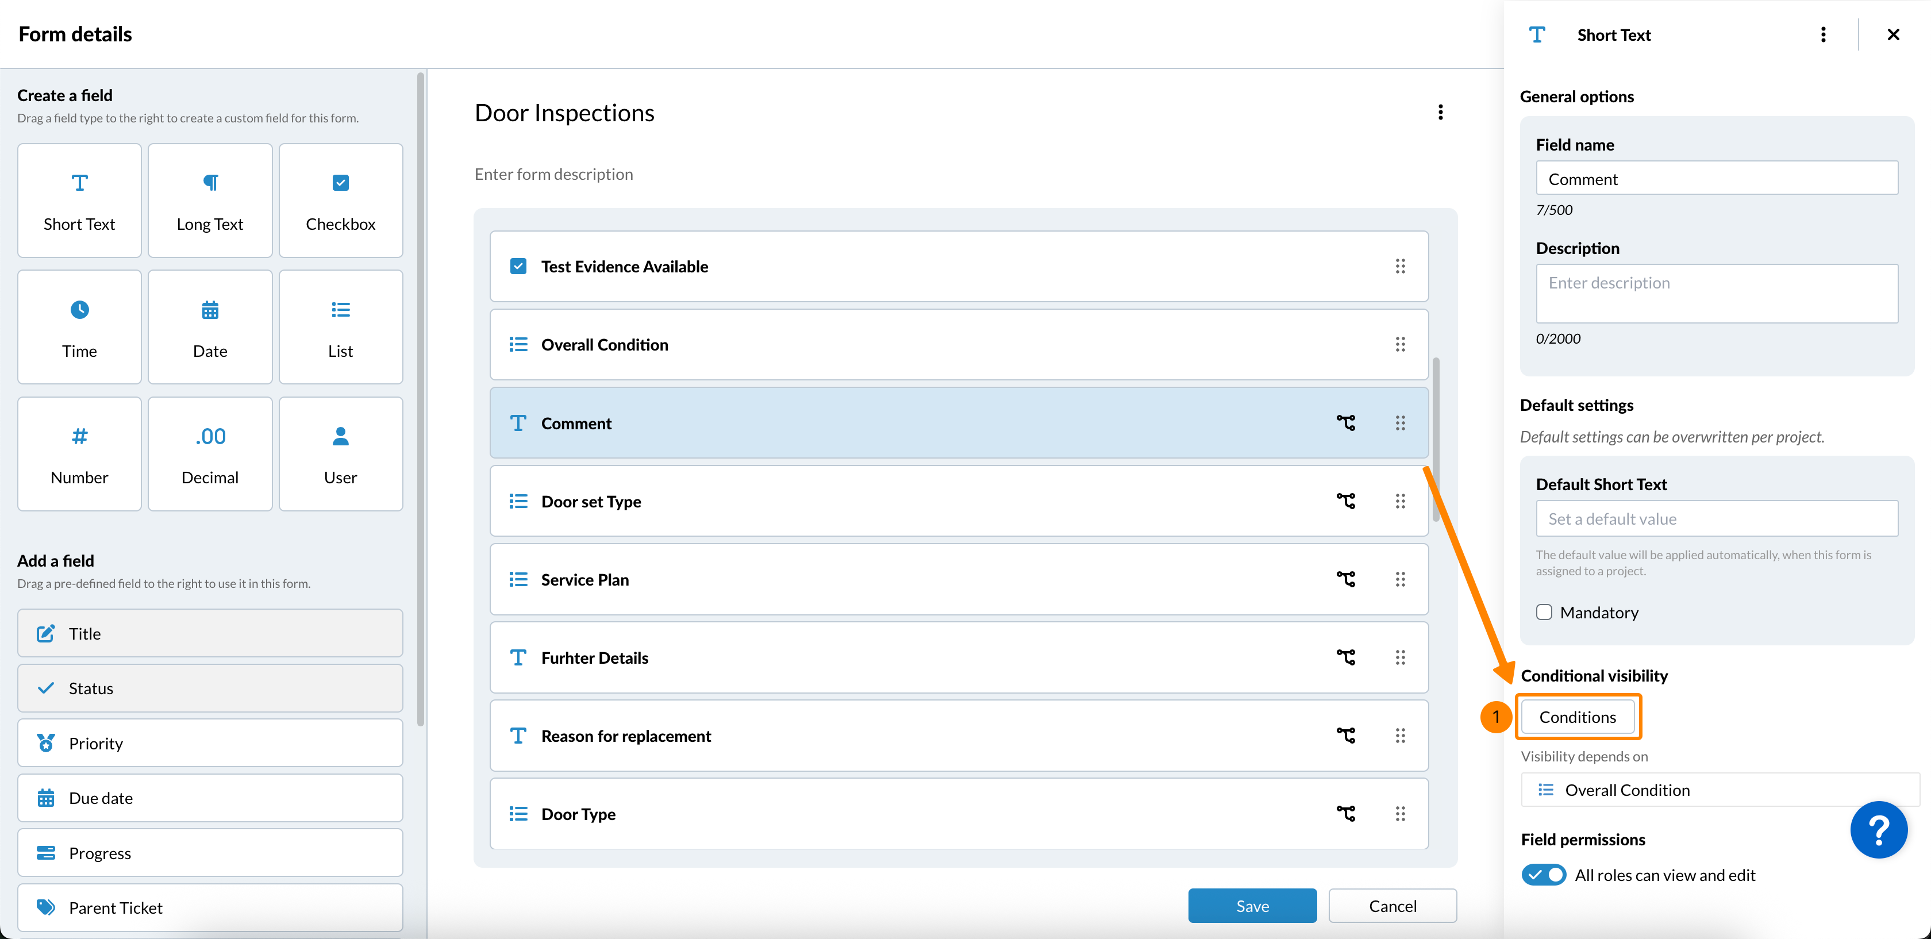The width and height of the screenshot is (1931, 939).
Task: Pick the User field type tile
Action: coord(340,454)
